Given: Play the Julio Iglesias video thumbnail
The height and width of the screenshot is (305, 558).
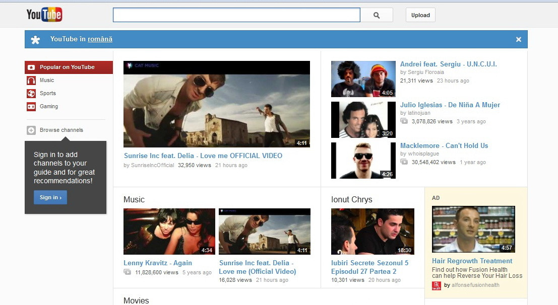Looking at the screenshot, I should pos(363,119).
